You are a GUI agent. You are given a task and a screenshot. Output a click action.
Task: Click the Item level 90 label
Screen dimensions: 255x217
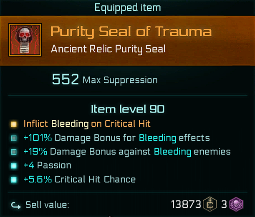(x=127, y=109)
